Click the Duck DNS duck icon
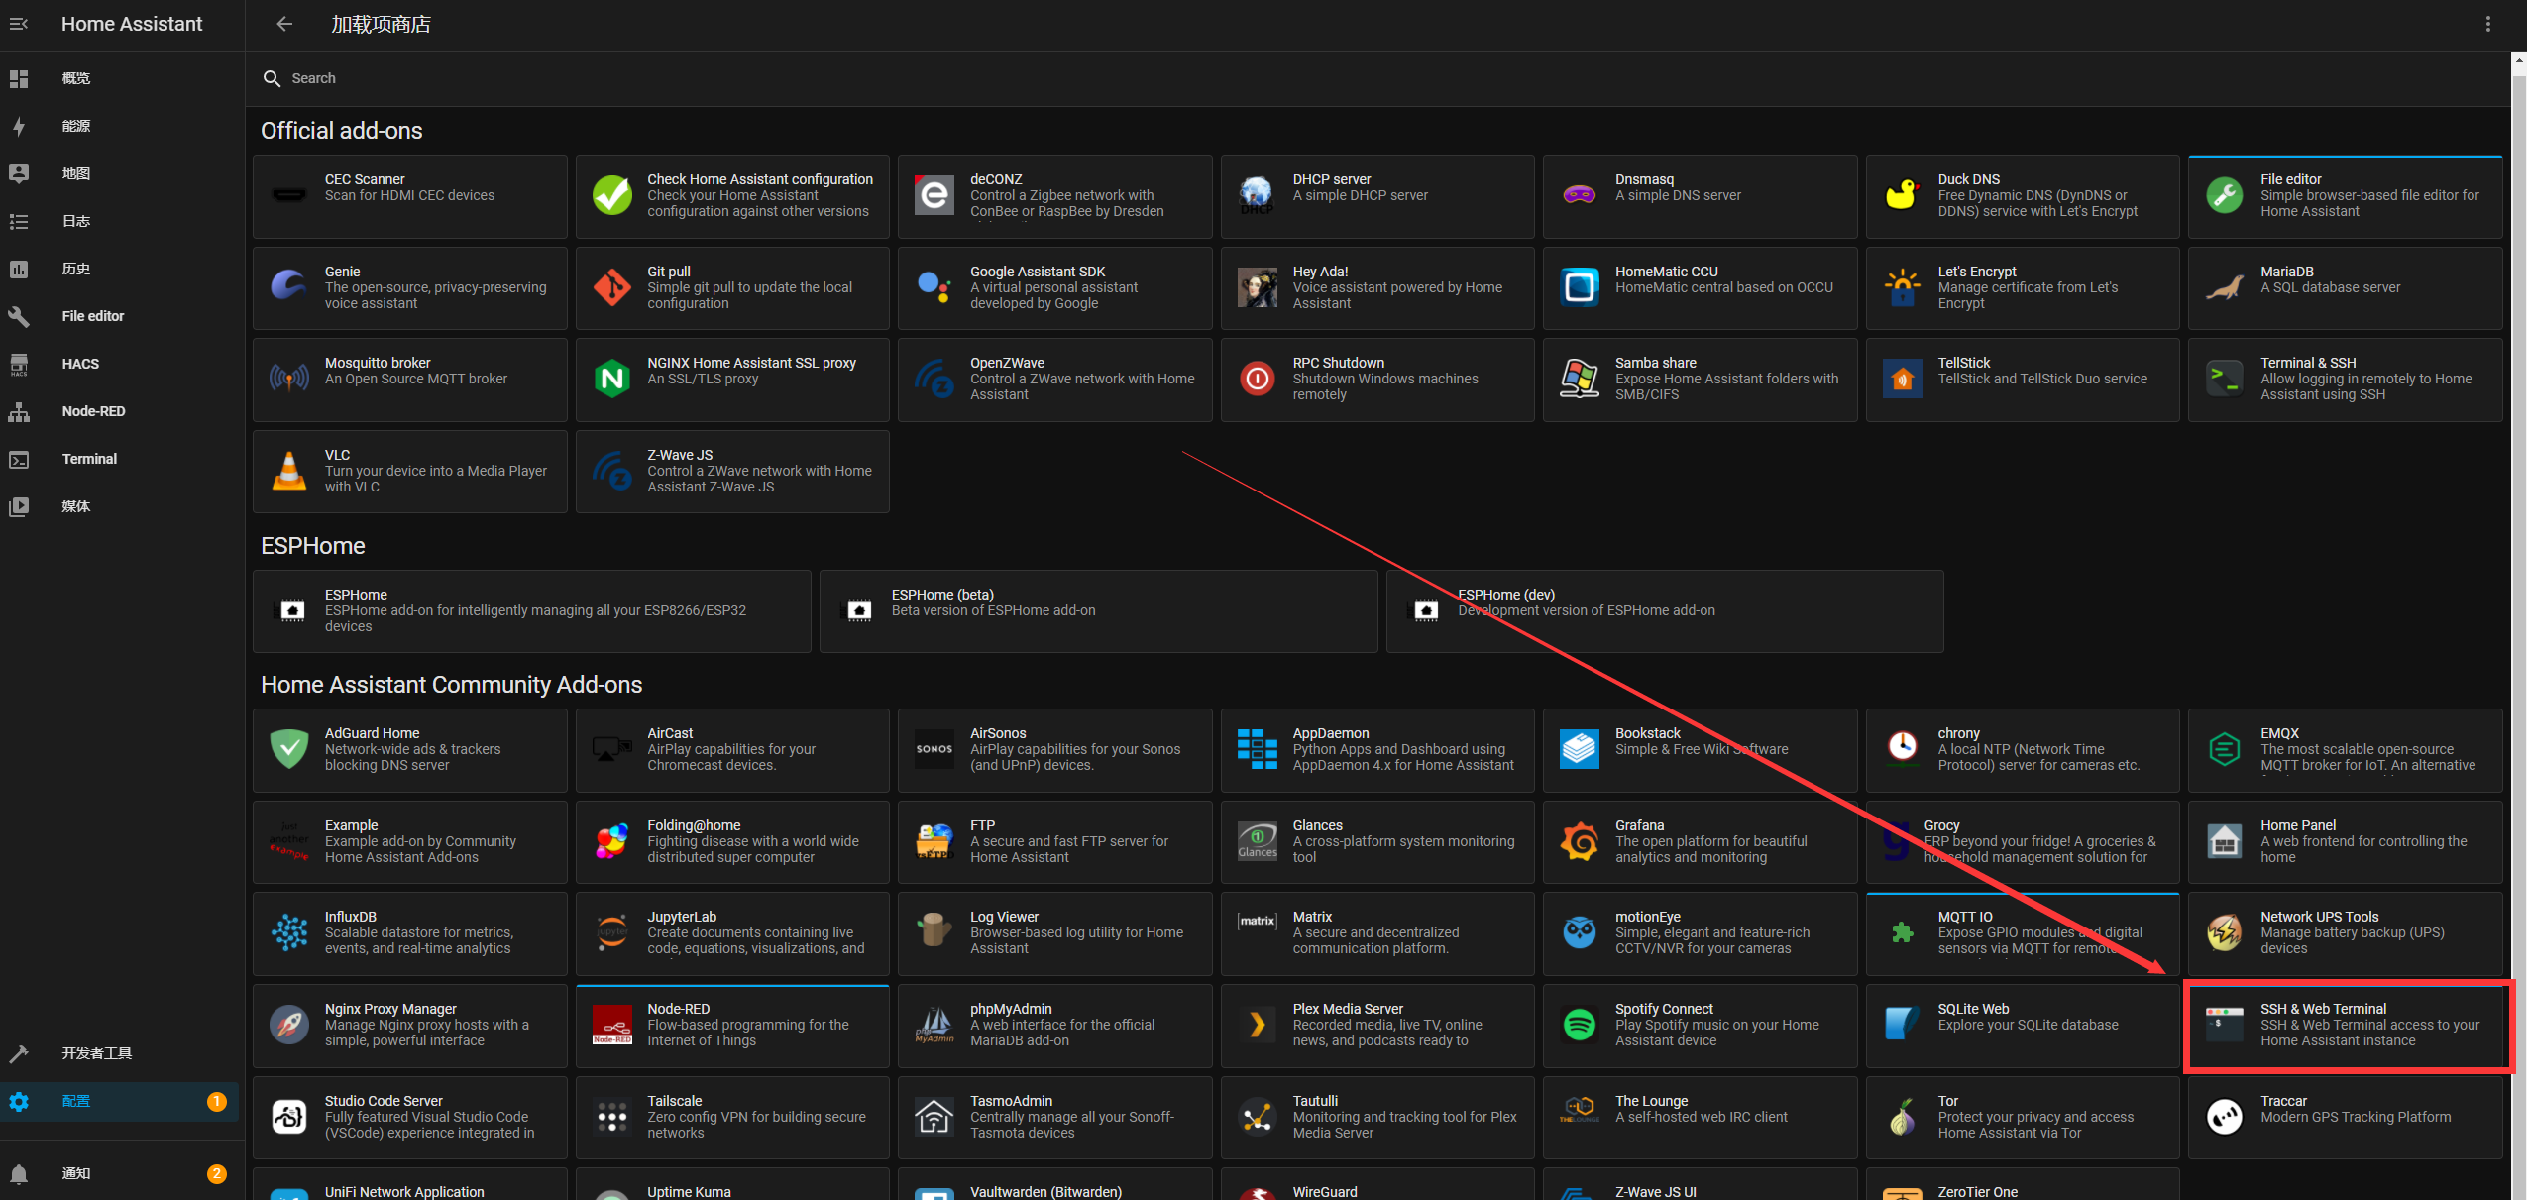 click(x=1903, y=195)
